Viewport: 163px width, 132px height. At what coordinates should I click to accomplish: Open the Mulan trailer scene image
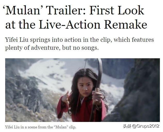tap(83, 90)
